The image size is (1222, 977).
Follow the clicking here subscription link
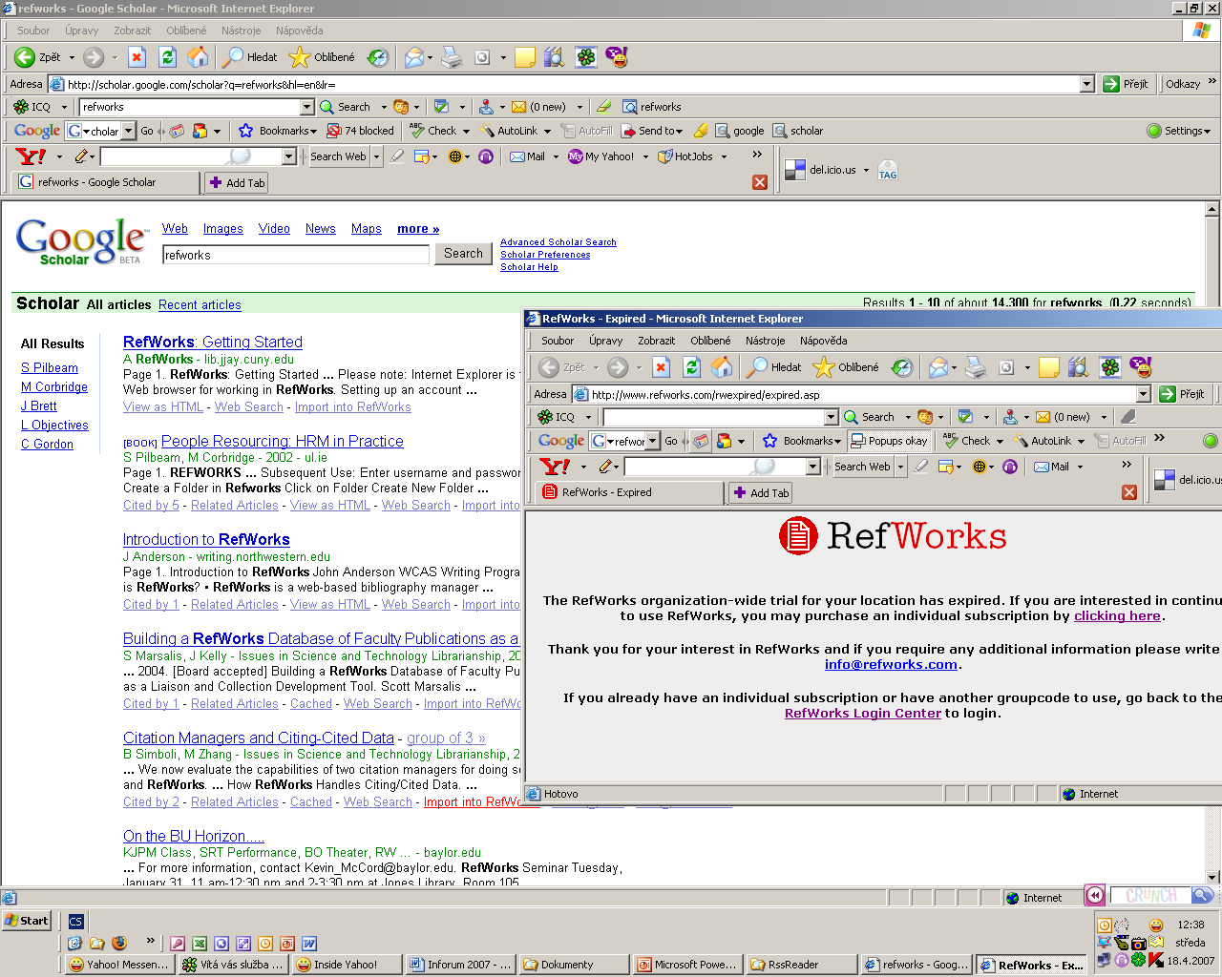point(1117,615)
